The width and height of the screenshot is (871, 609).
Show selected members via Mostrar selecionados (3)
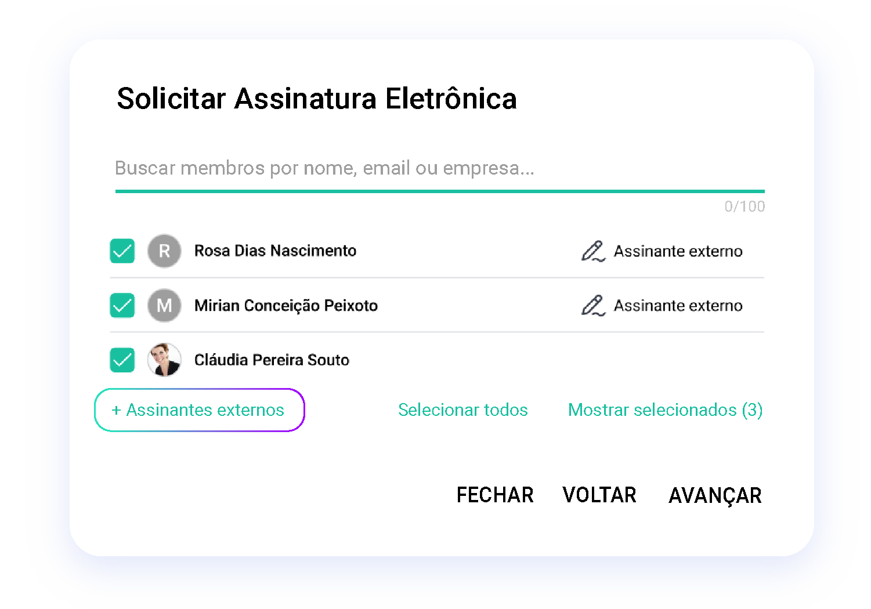[x=665, y=410]
